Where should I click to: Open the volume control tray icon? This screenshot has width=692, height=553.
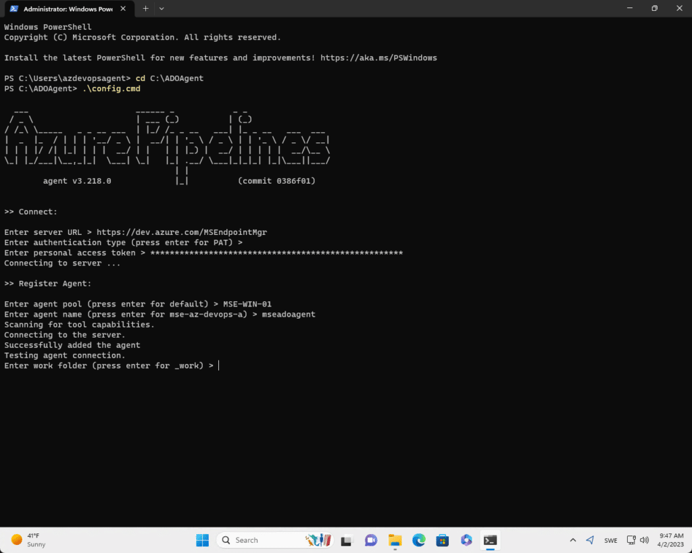pos(644,540)
